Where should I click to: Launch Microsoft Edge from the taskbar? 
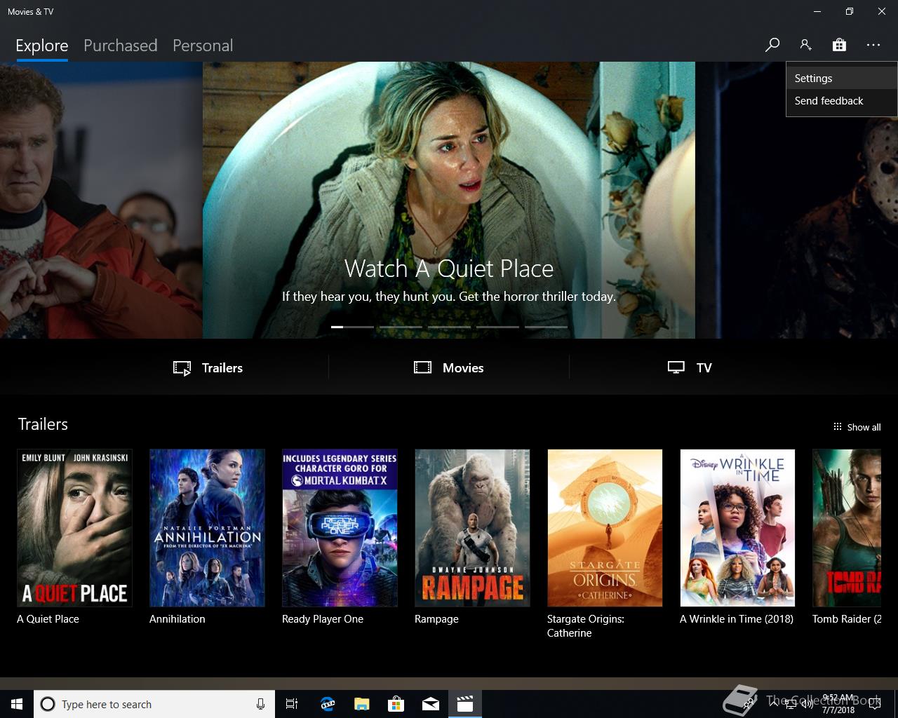328,704
